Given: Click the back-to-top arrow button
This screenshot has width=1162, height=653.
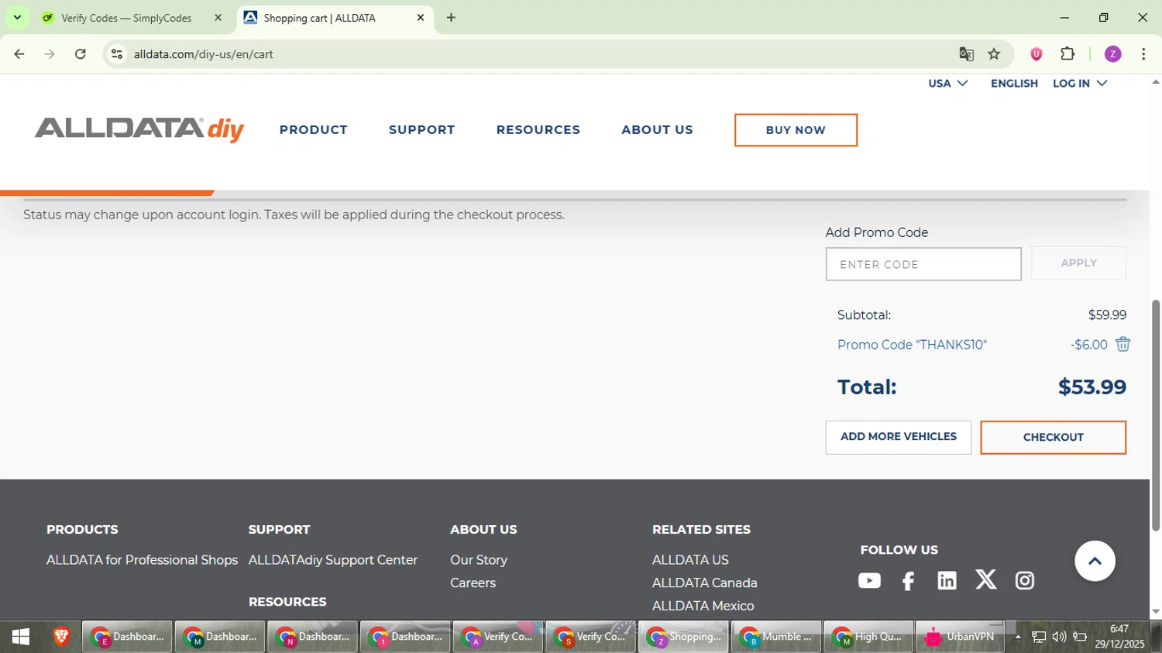Looking at the screenshot, I should tap(1095, 561).
